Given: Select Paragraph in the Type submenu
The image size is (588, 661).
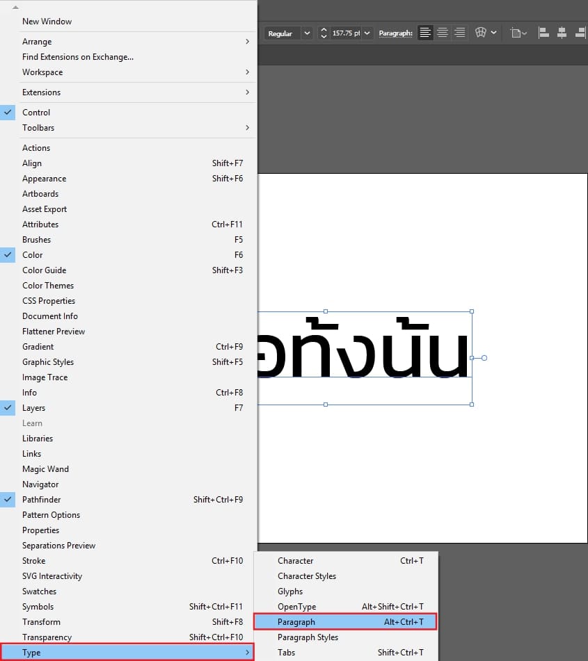Looking at the screenshot, I should pos(345,622).
